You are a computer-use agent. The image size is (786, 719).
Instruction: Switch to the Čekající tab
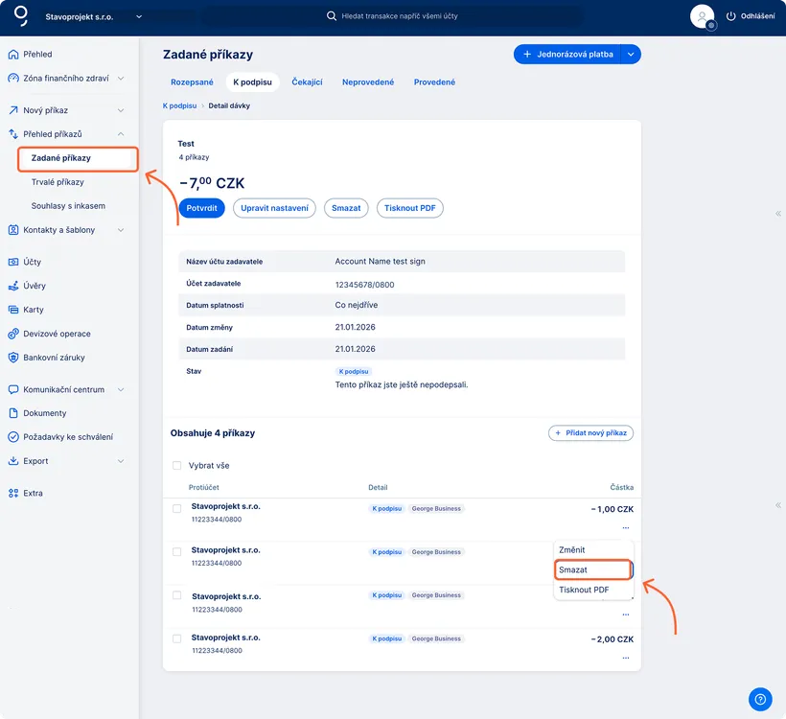point(307,82)
